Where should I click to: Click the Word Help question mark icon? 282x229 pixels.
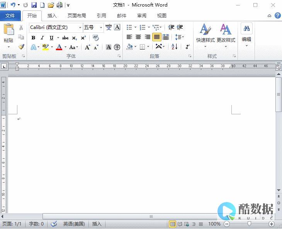[278, 15]
